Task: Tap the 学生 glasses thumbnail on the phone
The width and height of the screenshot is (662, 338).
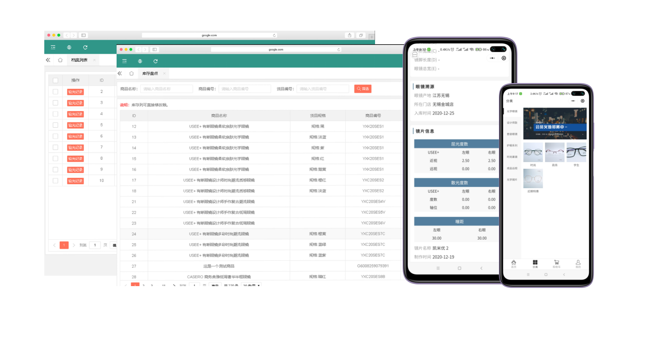Action: pyautogui.click(x=576, y=153)
